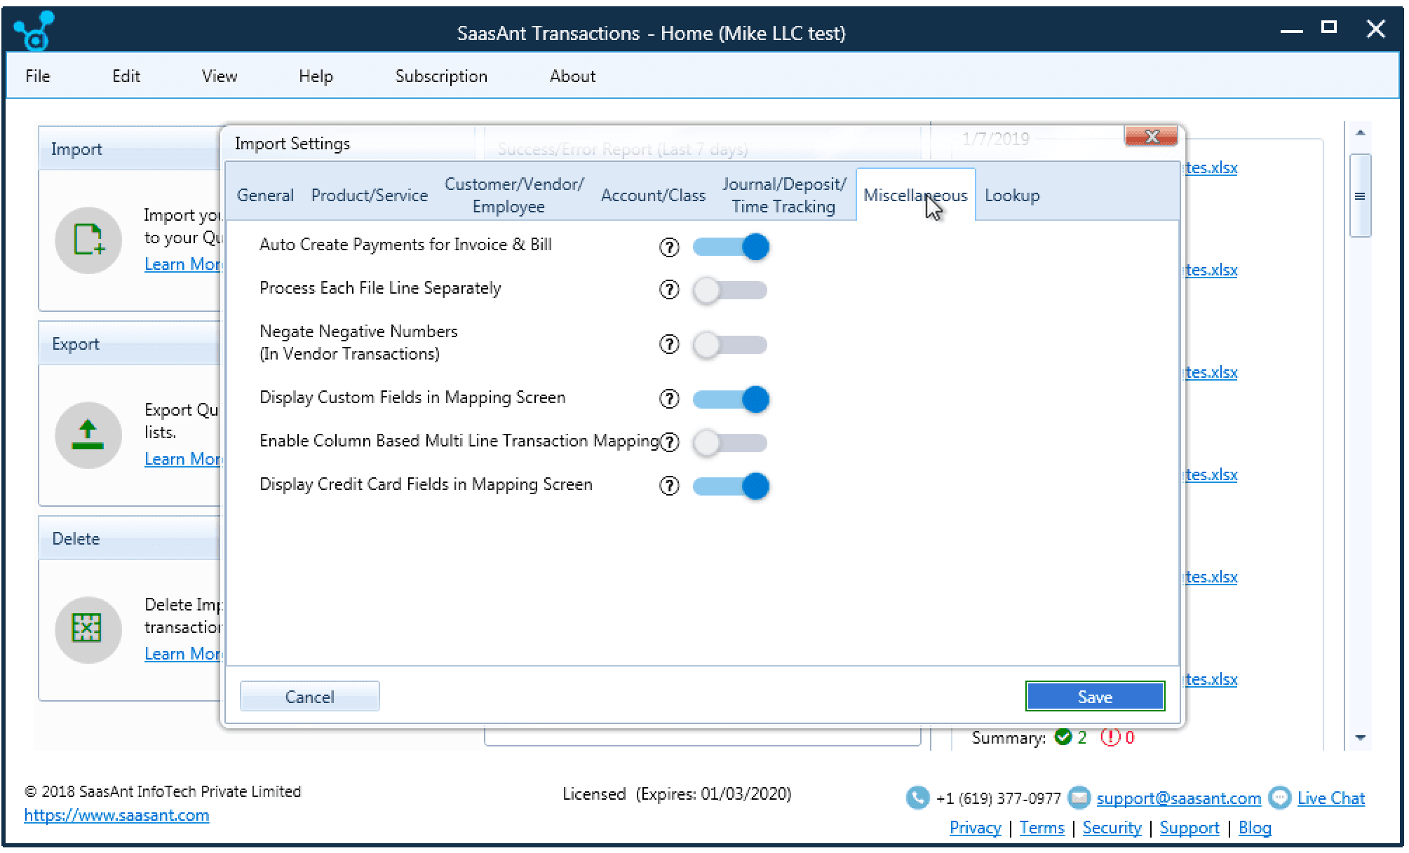Viewport: 1409px width, 853px height.
Task: Open the Help menu
Action: [316, 76]
